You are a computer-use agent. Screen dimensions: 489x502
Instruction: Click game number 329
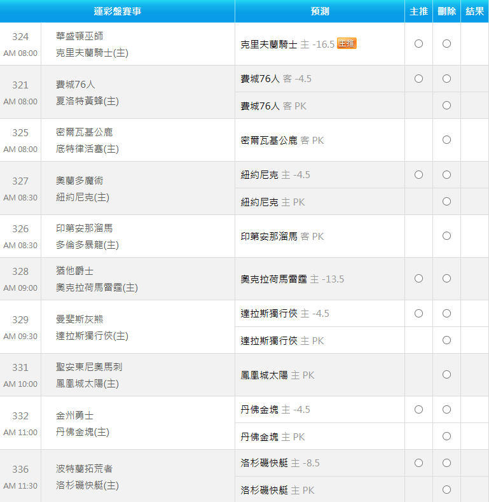tap(20, 320)
